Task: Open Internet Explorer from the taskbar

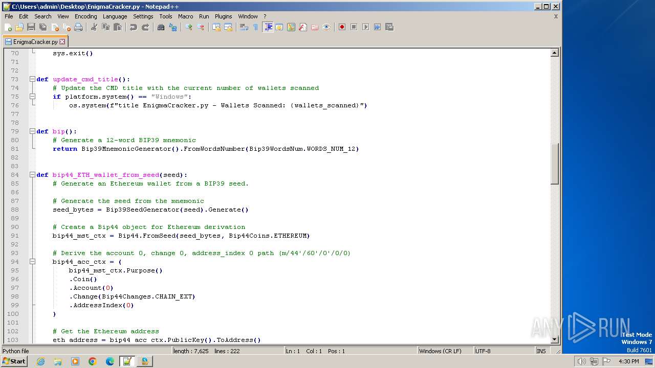Action: pyautogui.click(x=40, y=361)
